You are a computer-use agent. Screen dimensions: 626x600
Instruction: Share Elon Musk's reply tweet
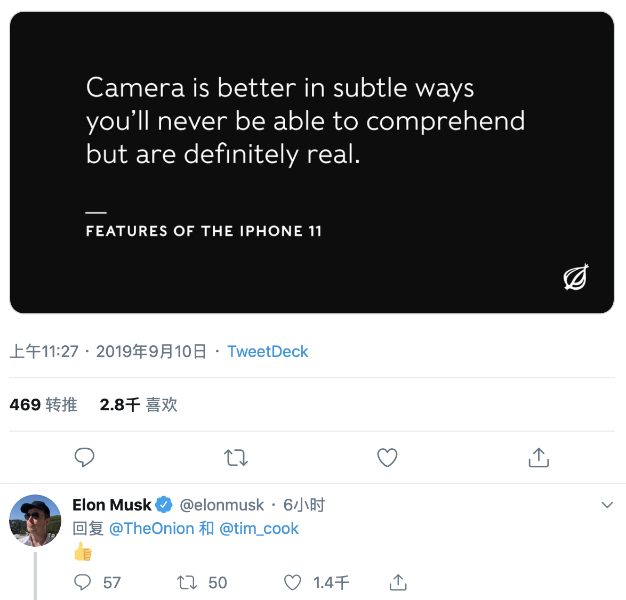(x=398, y=582)
